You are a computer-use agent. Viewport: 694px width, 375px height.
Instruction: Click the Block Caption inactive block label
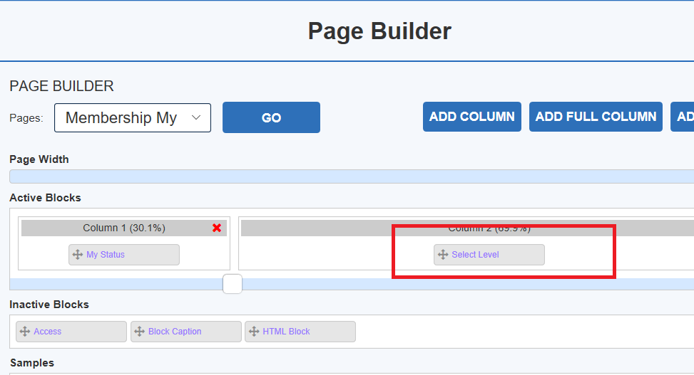coord(175,332)
